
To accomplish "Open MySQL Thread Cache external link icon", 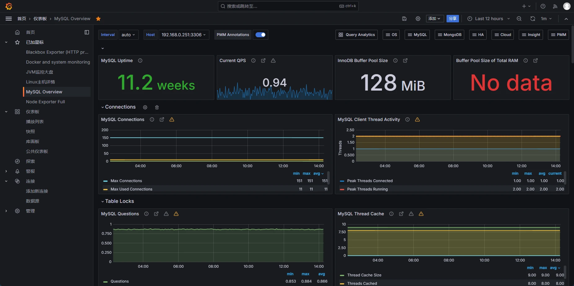I will pos(401,214).
